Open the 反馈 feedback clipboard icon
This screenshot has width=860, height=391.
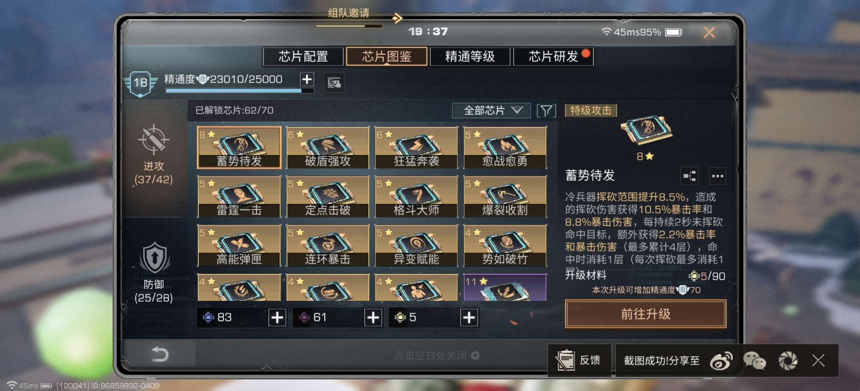pyautogui.click(x=565, y=360)
